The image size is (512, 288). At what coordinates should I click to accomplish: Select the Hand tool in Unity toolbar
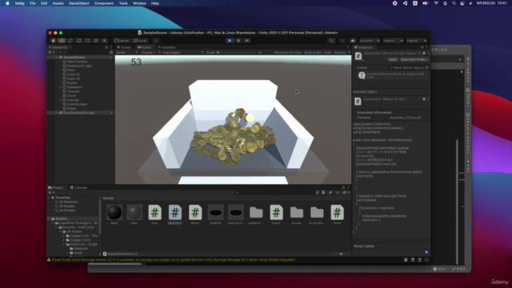(x=54, y=41)
